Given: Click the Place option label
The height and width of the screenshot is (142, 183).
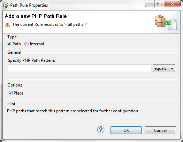Looking at the screenshot, I should click(x=18, y=93).
